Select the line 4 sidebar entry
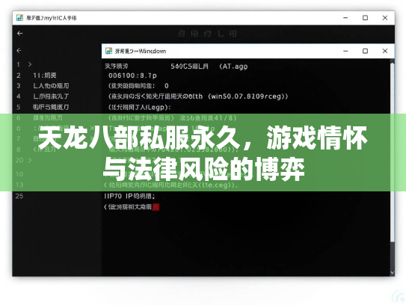 click(51, 96)
